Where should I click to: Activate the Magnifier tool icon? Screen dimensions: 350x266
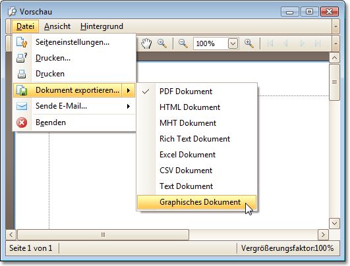162,43
